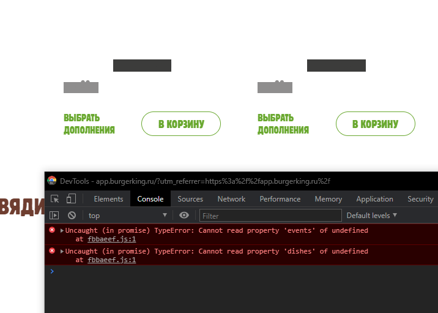The height and width of the screenshot is (313, 438).
Task: Click the Chrome logo in the DevTools title bar
Action: (x=52, y=181)
